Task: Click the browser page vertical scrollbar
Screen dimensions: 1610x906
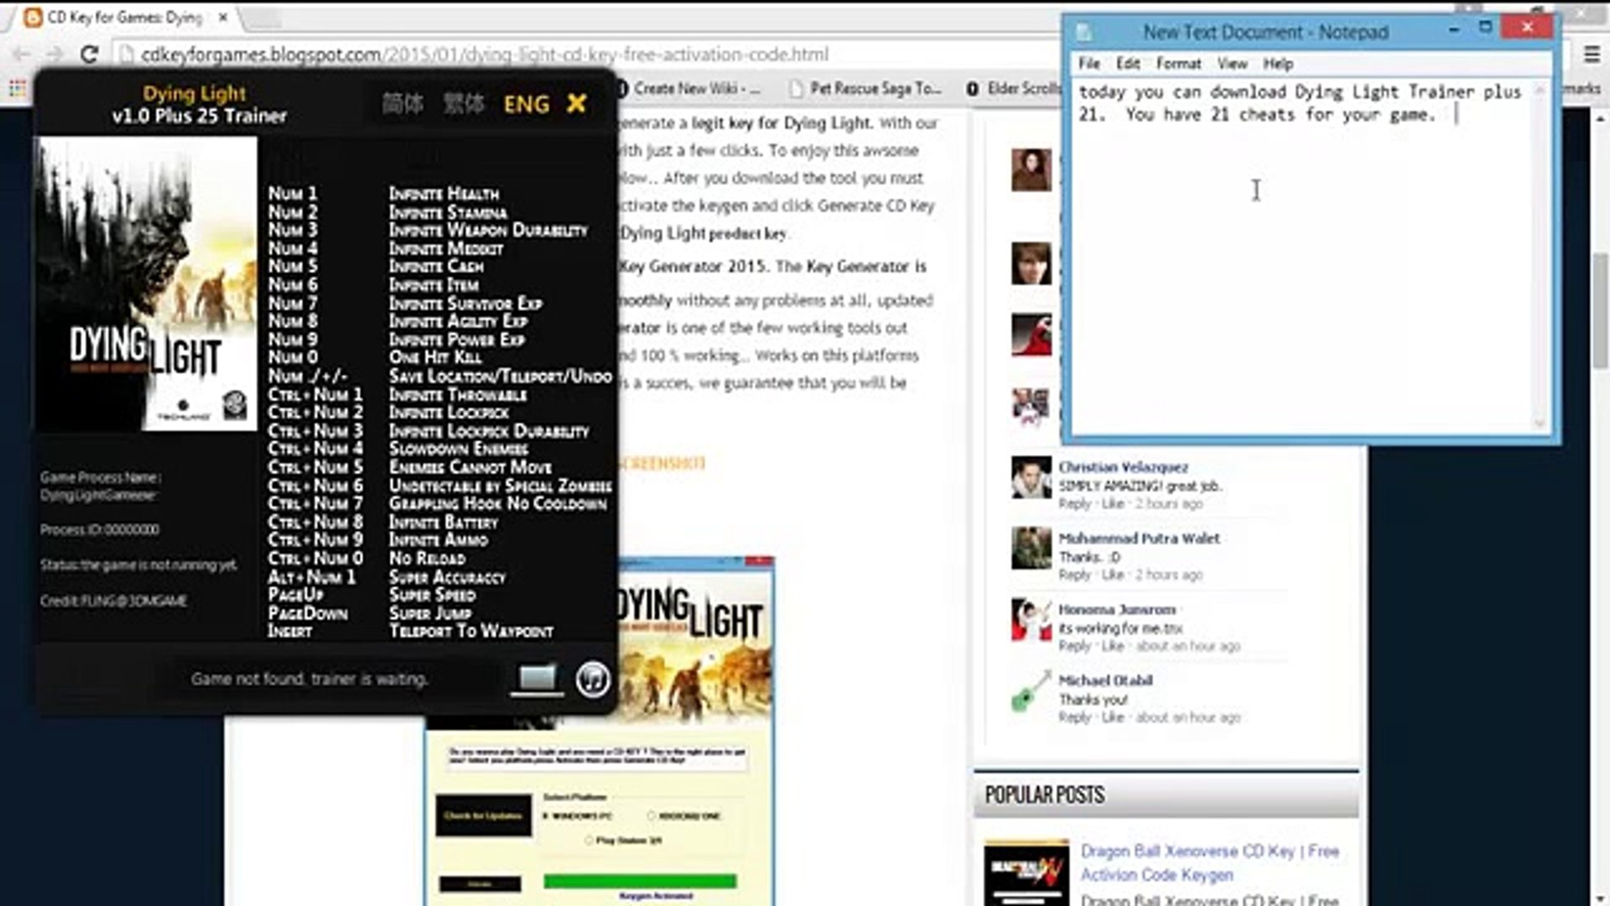Action: coord(1600,310)
